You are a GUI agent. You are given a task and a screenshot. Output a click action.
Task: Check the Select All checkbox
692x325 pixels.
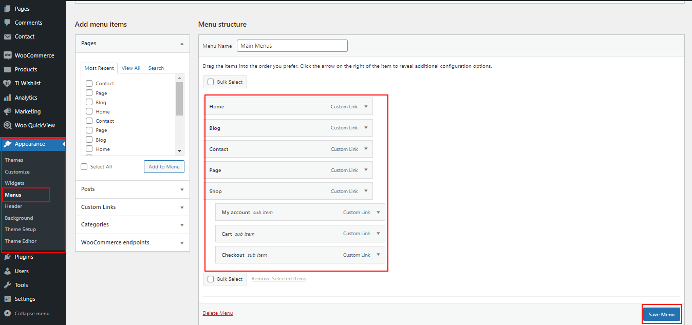pos(84,167)
